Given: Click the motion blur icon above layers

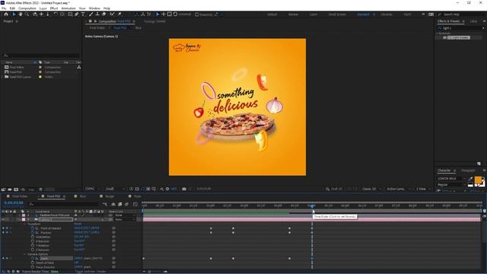Looking at the screenshot, I should point(126,204).
